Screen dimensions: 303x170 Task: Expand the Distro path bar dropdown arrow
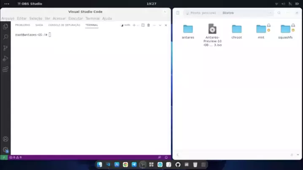(x=271, y=13)
